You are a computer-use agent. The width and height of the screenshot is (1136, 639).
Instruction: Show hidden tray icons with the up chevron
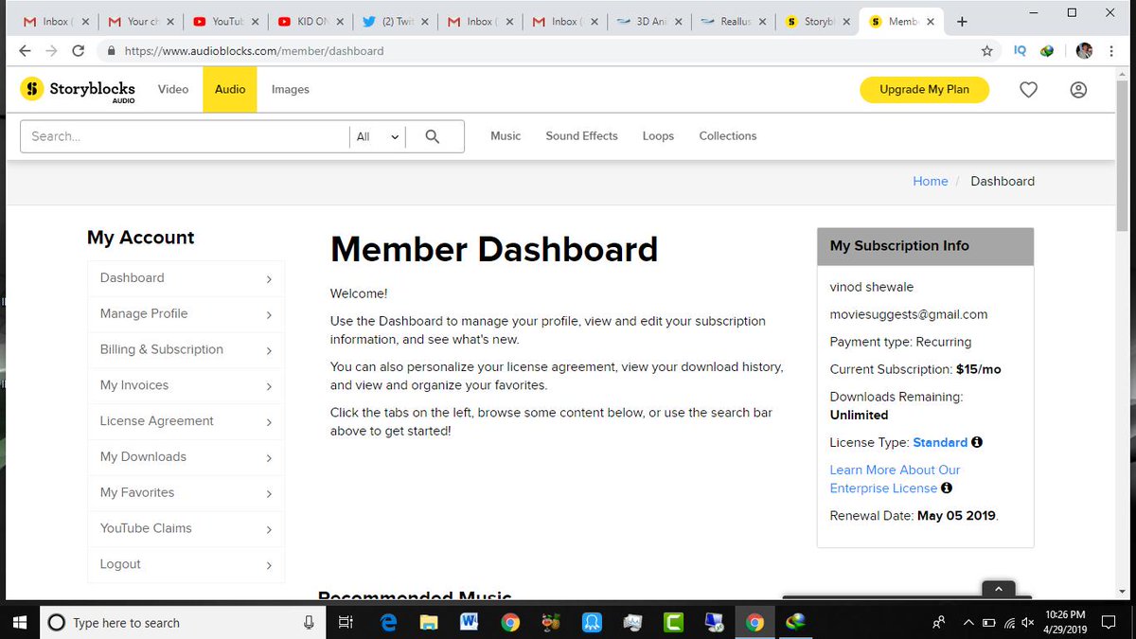click(x=968, y=623)
